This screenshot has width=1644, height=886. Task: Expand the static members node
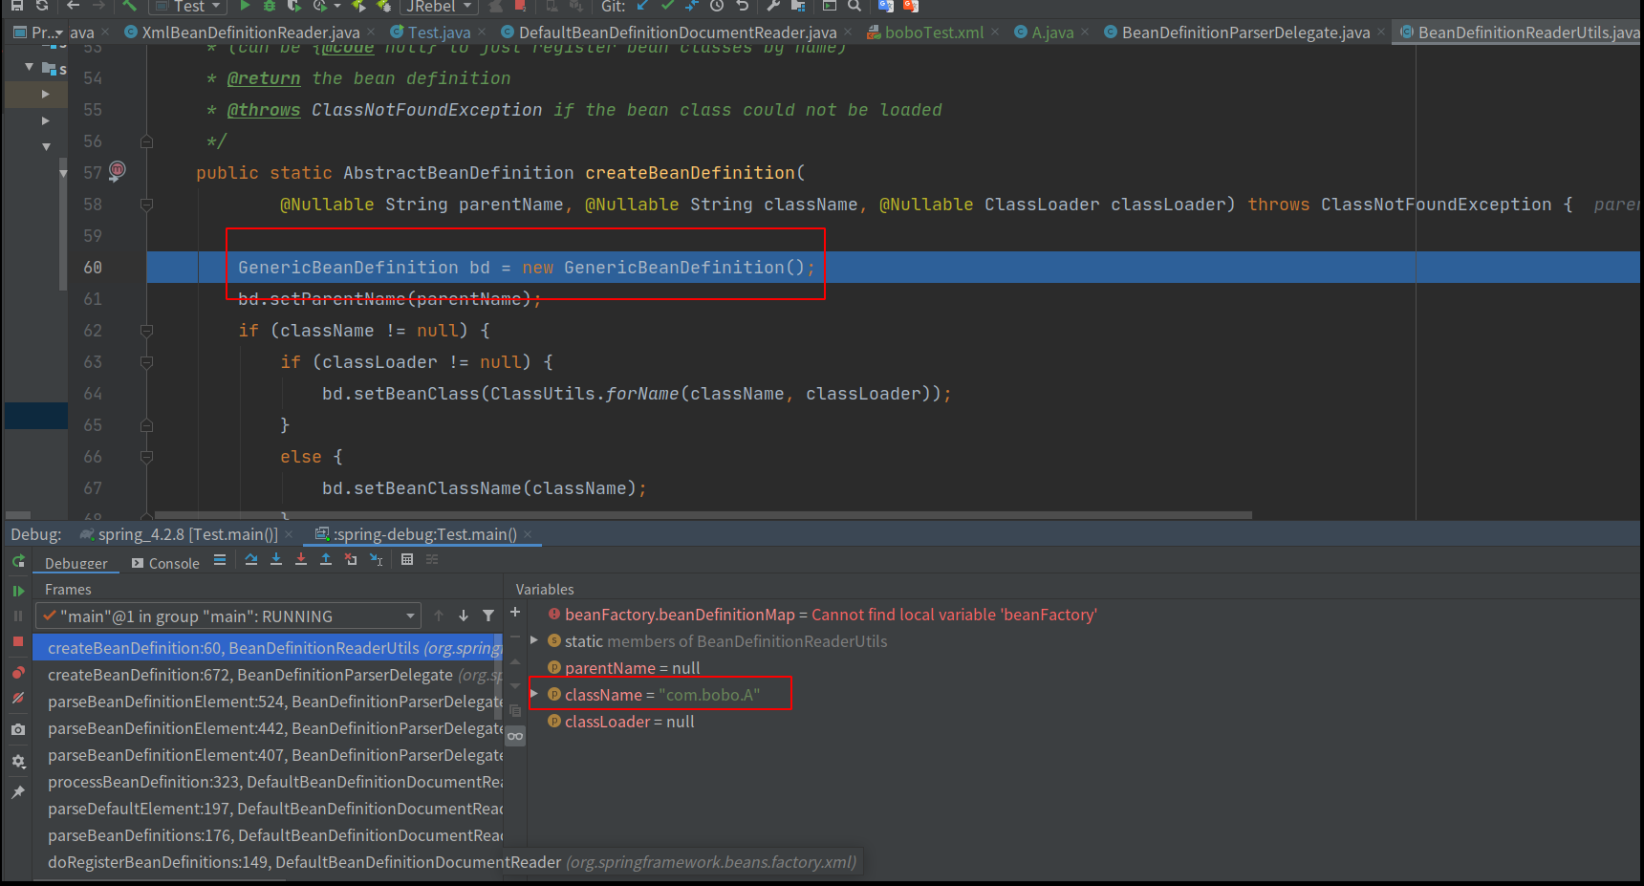click(x=534, y=640)
